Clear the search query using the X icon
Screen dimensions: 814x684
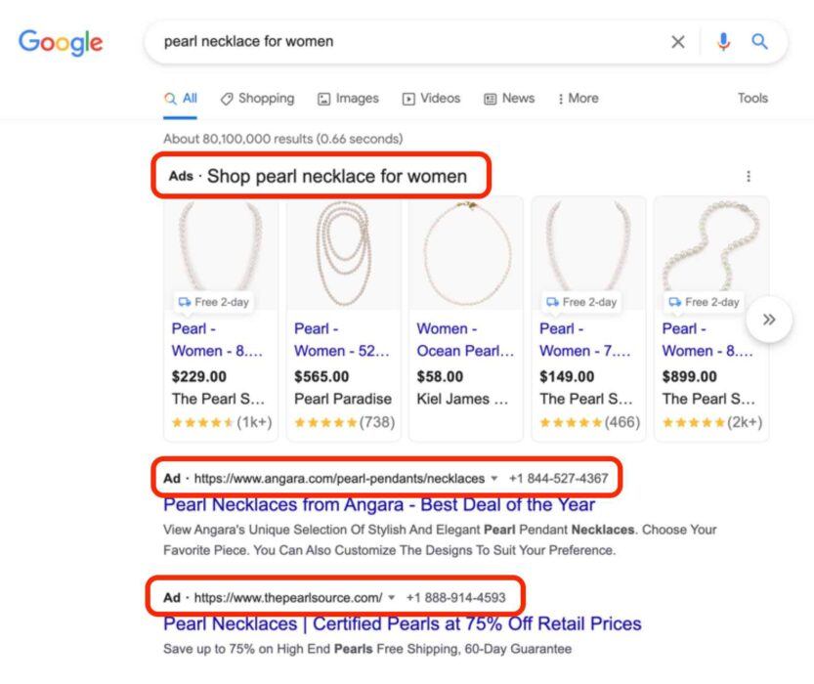678,42
